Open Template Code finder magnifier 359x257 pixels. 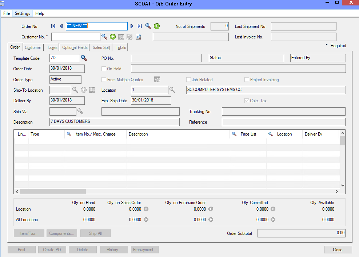84,58
